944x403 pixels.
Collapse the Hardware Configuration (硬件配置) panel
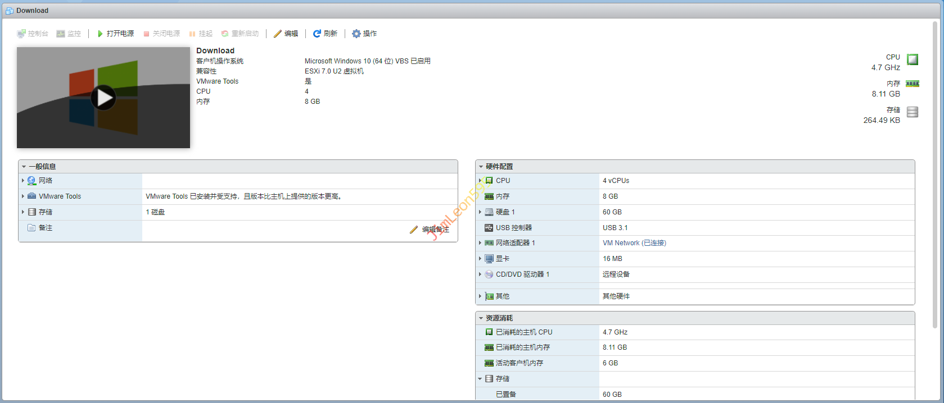481,167
